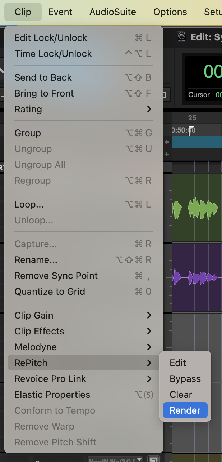Click the plus icon below the teal ruler row
Viewport: 222px width, 462px height.
[x=167, y=154]
